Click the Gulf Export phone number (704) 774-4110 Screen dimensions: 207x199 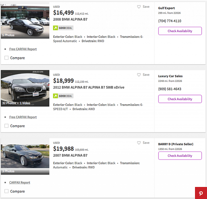coord(169,21)
